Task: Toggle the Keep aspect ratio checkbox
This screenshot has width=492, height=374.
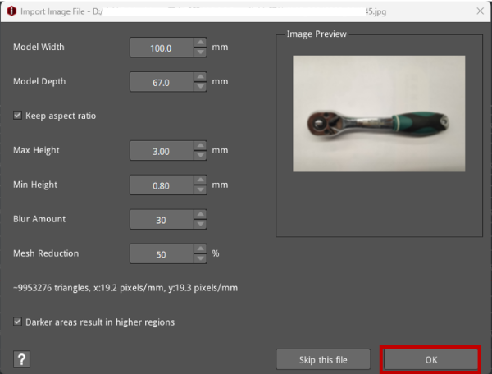Action: (x=18, y=116)
